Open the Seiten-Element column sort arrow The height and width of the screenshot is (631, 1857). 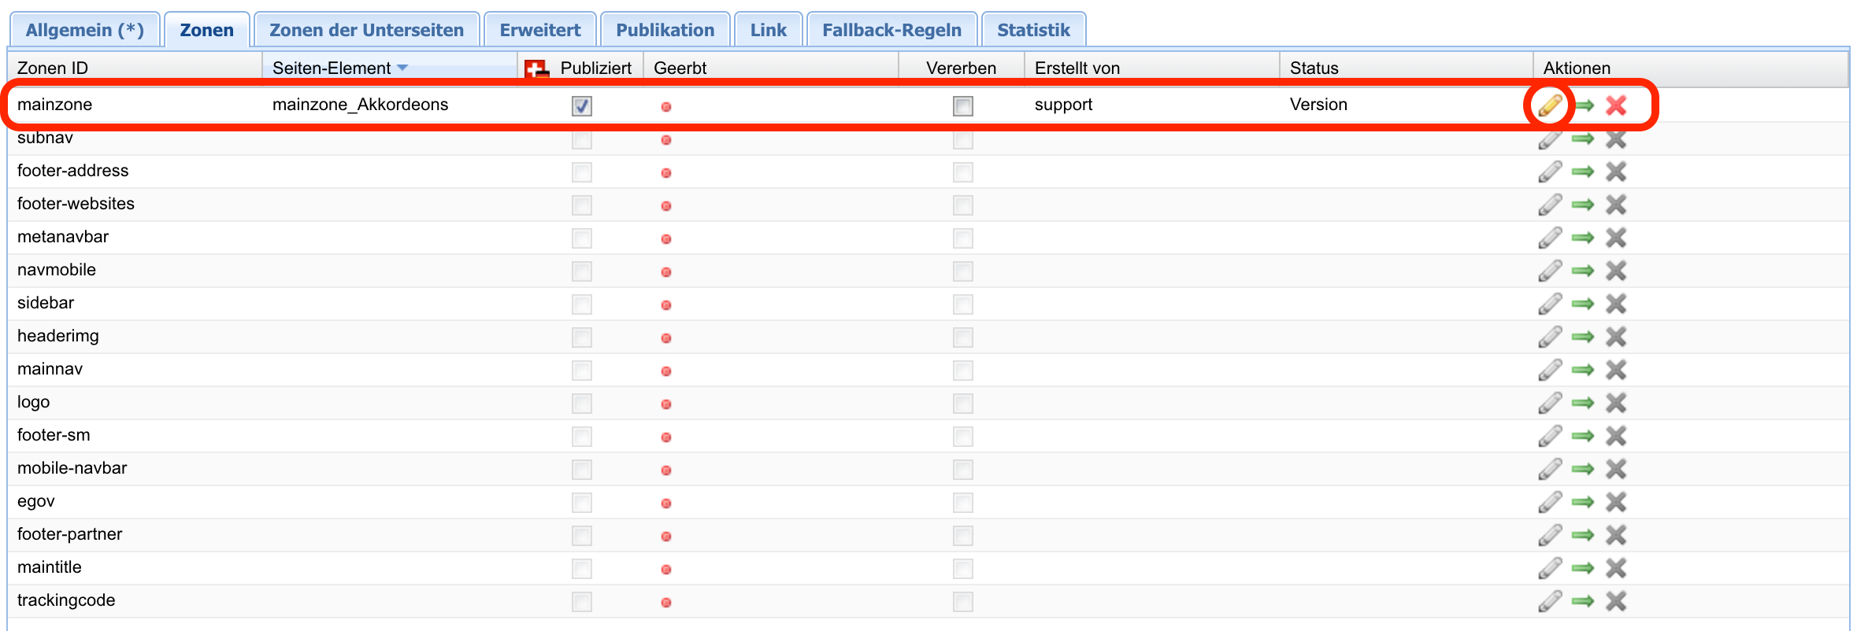(x=402, y=68)
